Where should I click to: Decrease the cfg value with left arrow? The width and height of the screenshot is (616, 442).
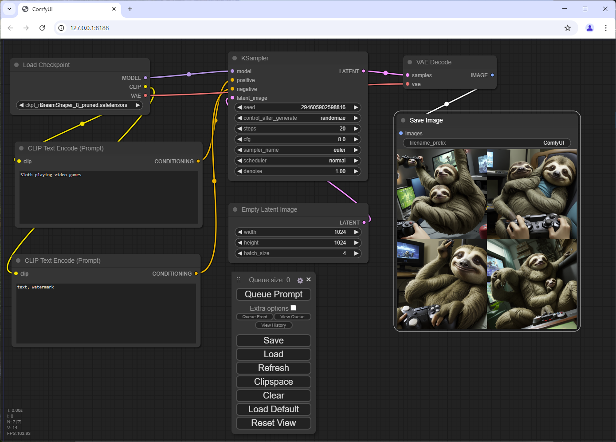(x=239, y=139)
